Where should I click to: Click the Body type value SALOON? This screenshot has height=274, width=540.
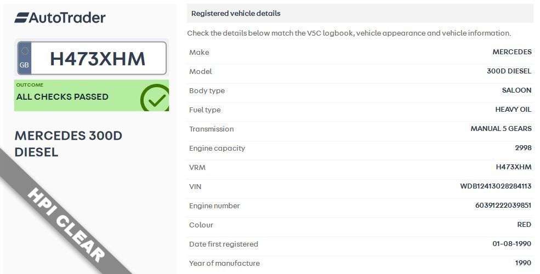(516, 90)
